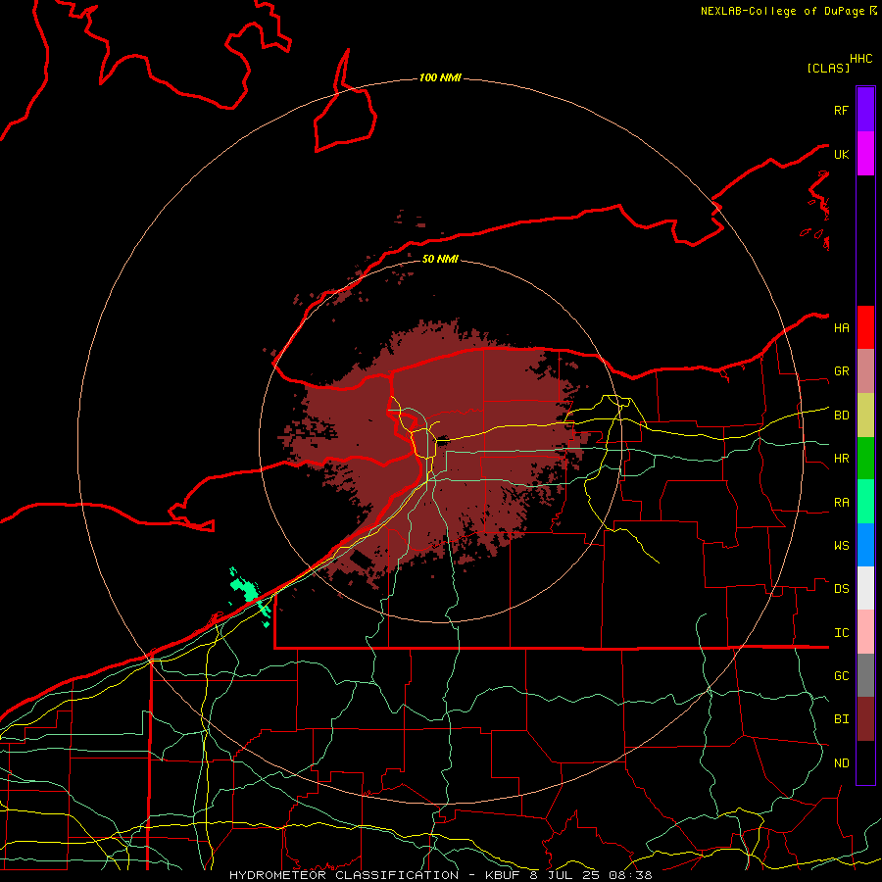Select the BD yellow legend swatch
Viewport: 882px width, 882px height.
(865, 416)
